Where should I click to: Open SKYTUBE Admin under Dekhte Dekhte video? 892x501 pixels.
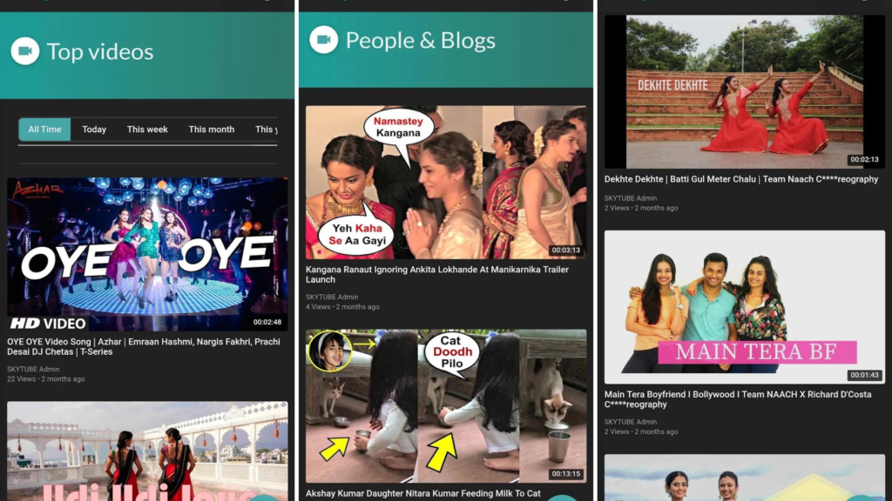631,198
